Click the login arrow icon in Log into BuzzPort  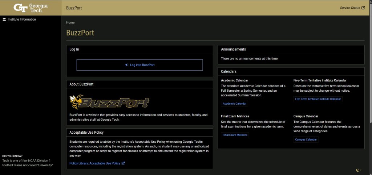pos(126,65)
